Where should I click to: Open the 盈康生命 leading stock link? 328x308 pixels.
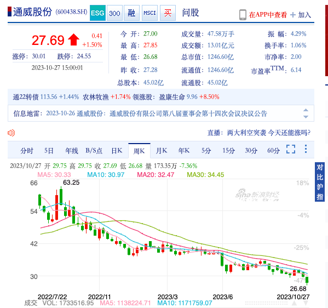coord(172,97)
